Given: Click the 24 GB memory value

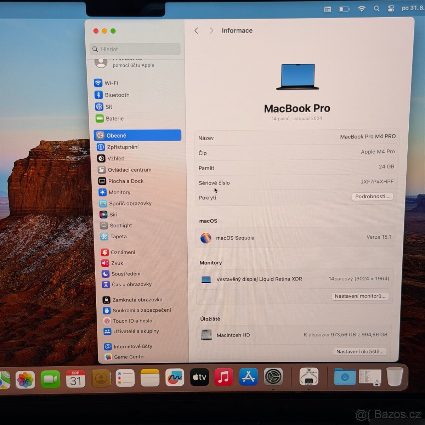Looking at the screenshot, I should tap(386, 166).
